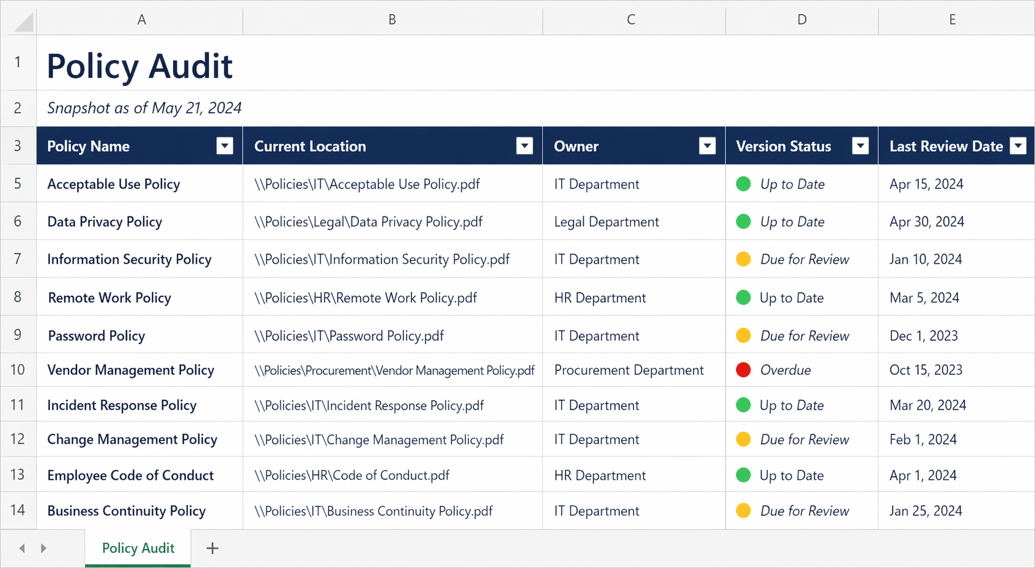The height and width of the screenshot is (568, 1035).
Task: Open the Current Location filter dropdown
Action: (525, 146)
